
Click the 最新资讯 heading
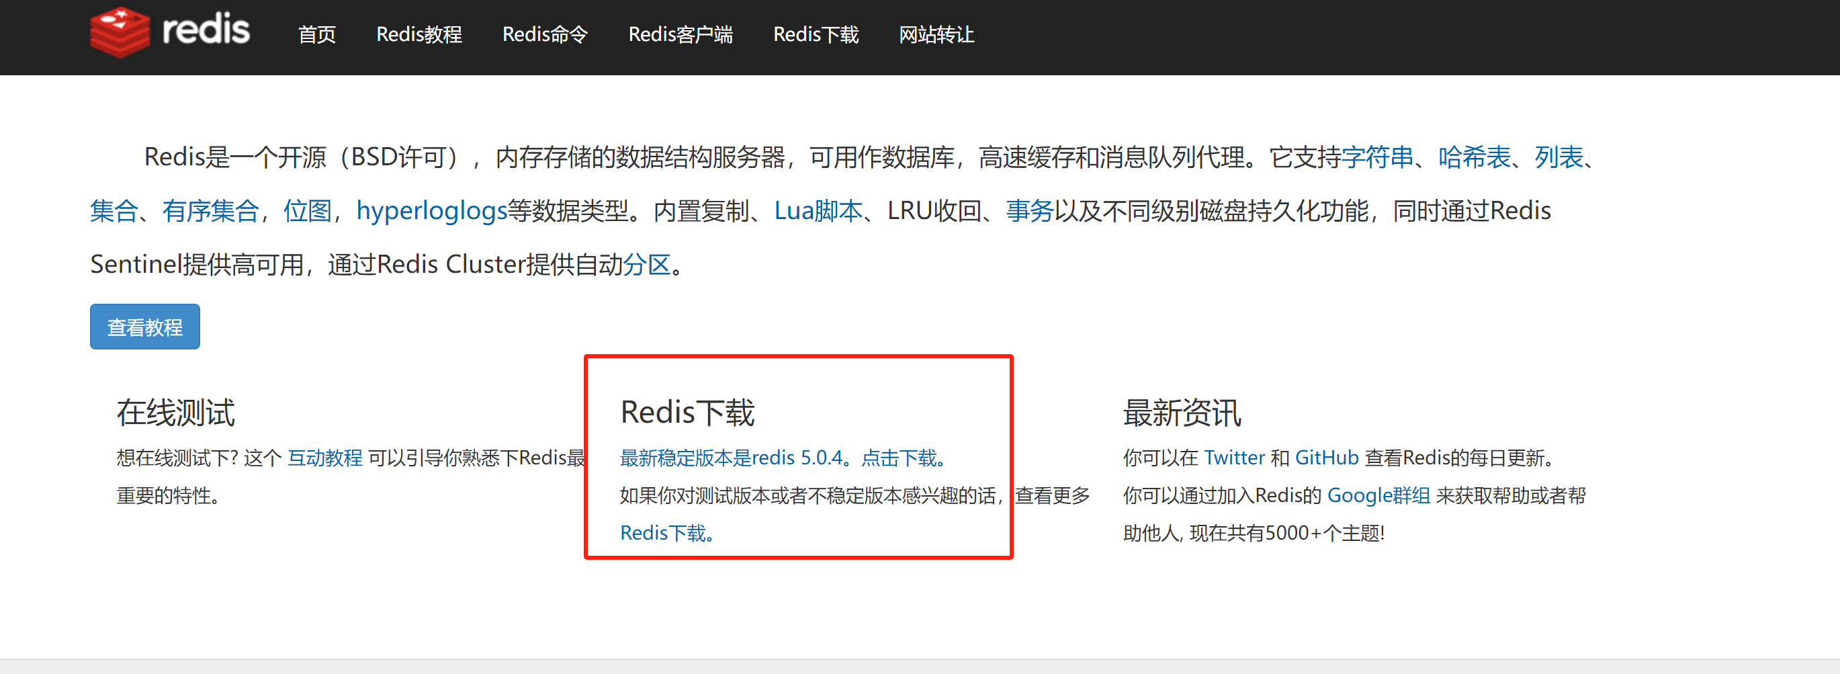[x=1182, y=413]
